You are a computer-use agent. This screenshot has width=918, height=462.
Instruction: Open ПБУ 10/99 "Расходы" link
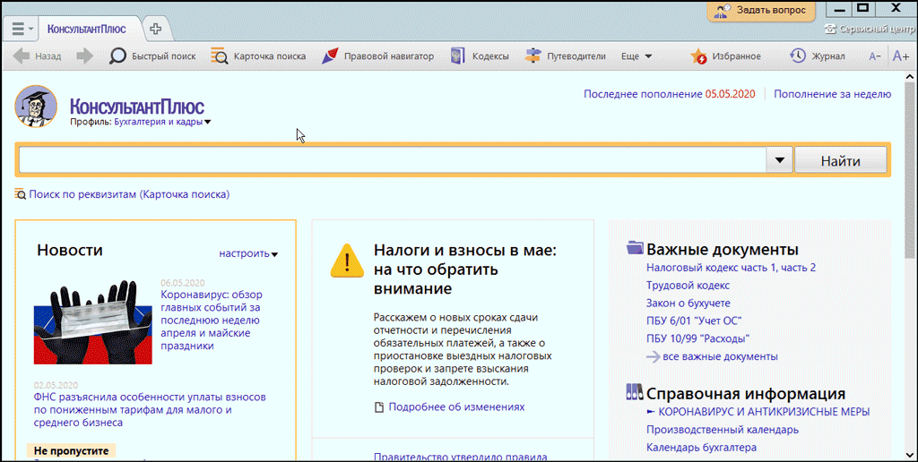coord(698,338)
